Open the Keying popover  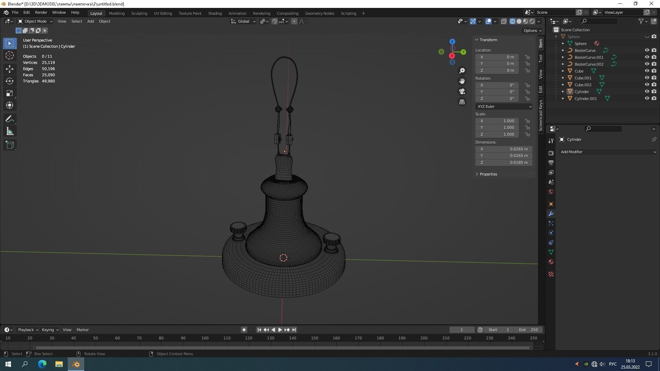pos(50,330)
